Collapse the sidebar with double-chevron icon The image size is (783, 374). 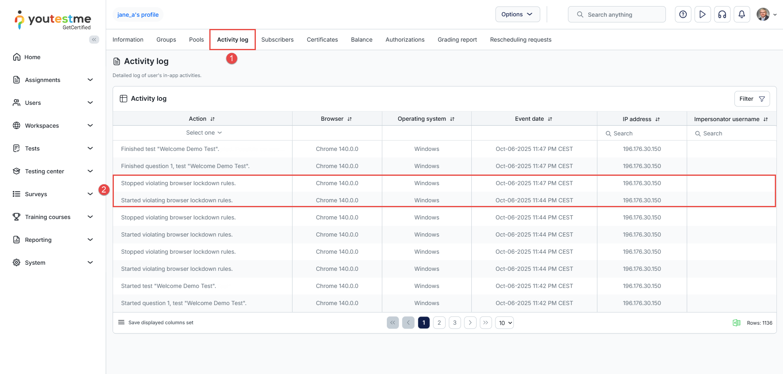tap(94, 40)
